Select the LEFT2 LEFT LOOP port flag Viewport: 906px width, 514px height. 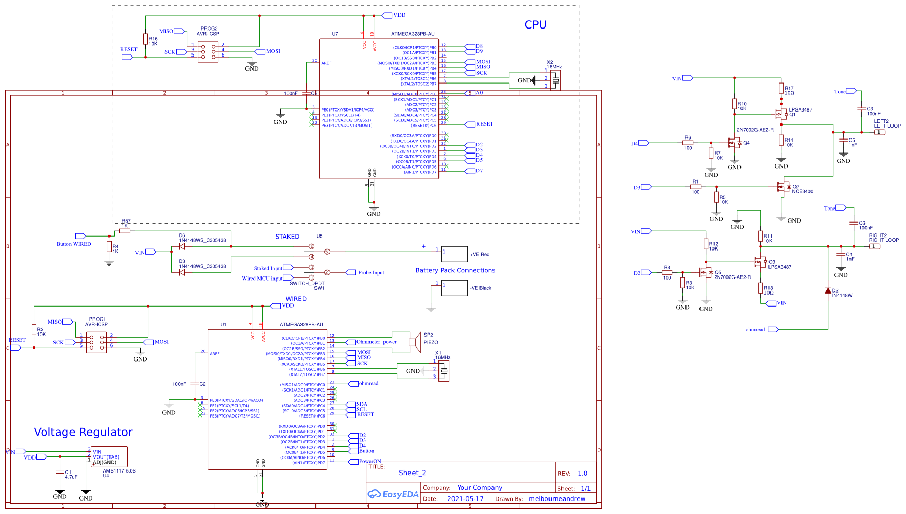[x=880, y=132]
